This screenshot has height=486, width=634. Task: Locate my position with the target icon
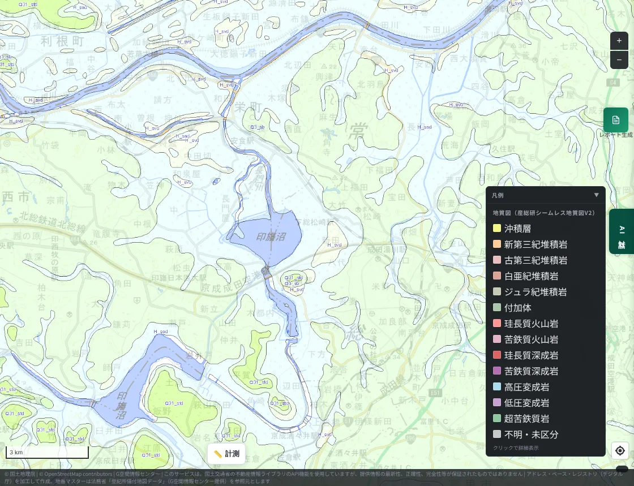coord(620,450)
